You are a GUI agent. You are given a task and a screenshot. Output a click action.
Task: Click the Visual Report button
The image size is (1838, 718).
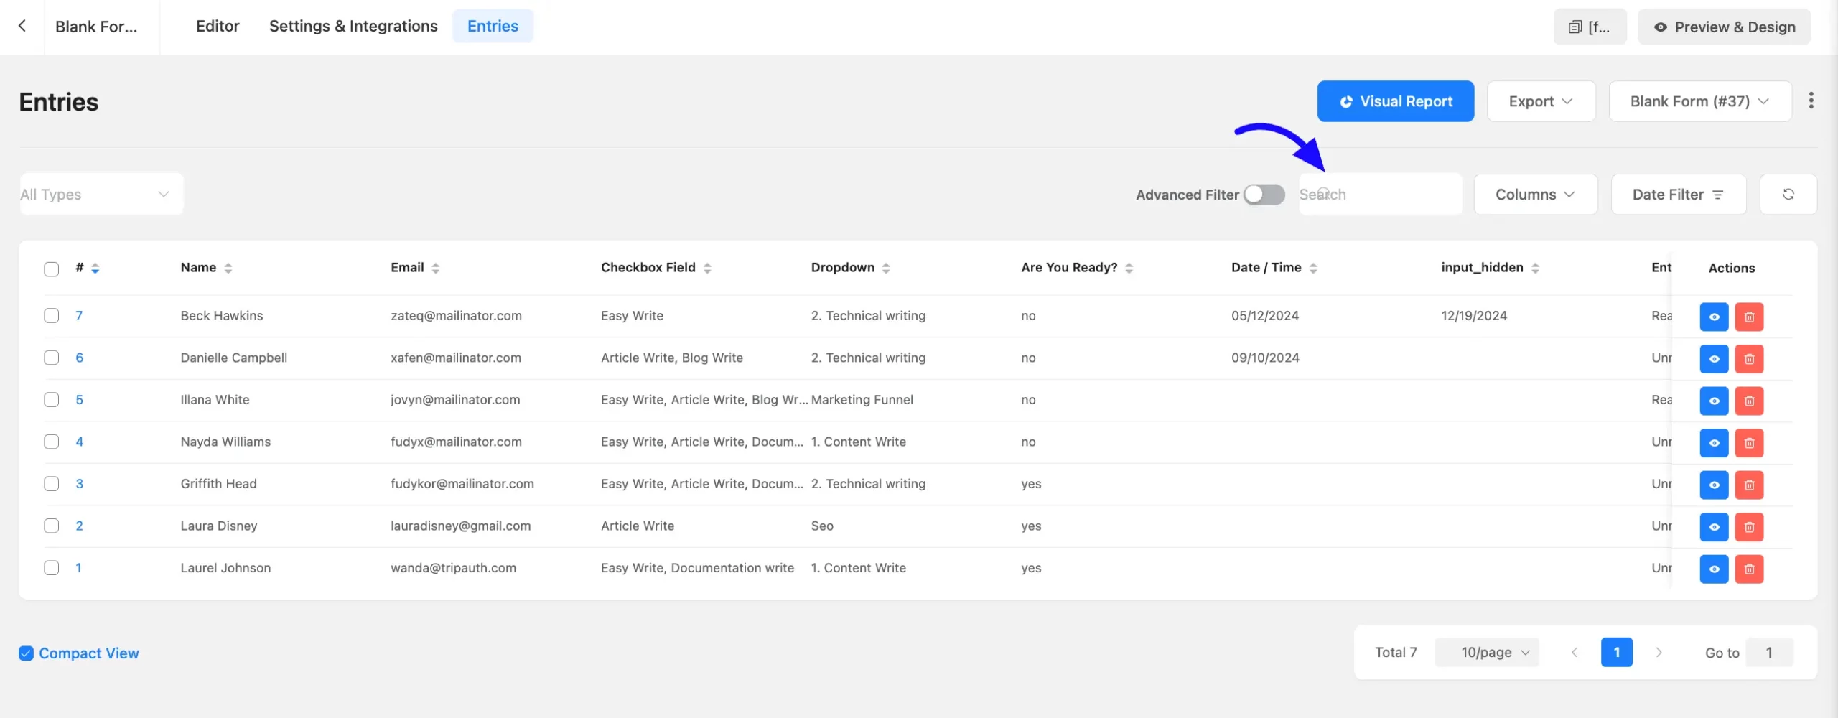click(1395, 101)
